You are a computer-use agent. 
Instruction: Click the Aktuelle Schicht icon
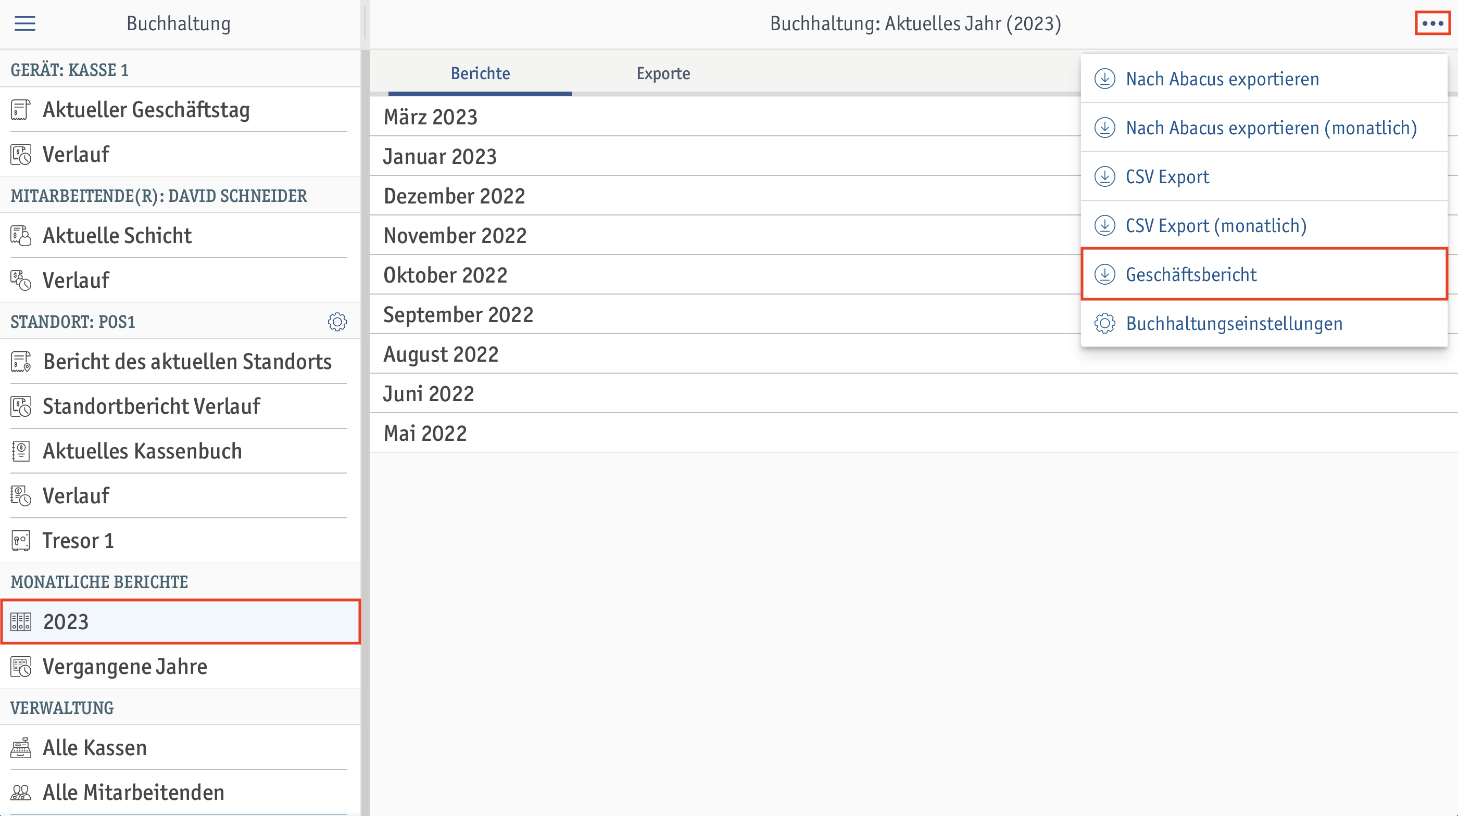click(x=21, y=236)
